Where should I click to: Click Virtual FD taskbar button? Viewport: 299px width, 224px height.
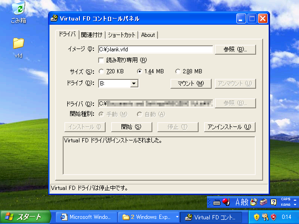(211, 217)
